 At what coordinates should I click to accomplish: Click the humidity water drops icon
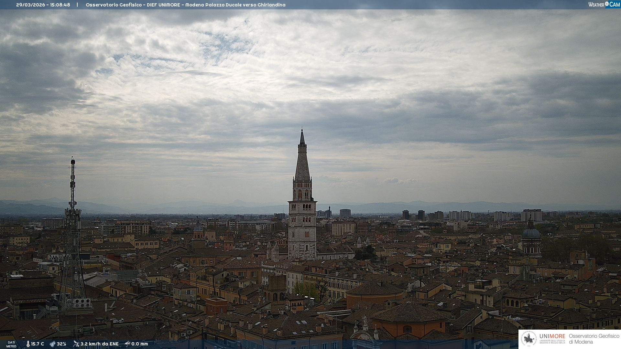[52, 344]
